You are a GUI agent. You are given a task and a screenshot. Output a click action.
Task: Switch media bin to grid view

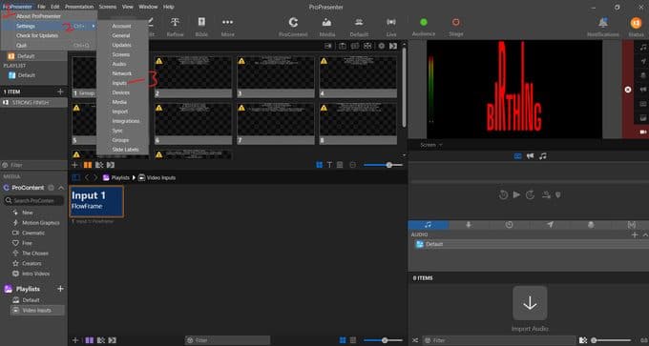343,340
